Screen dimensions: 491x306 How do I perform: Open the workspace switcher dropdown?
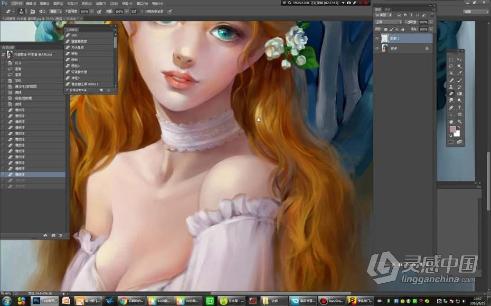(x=476, y=11)
